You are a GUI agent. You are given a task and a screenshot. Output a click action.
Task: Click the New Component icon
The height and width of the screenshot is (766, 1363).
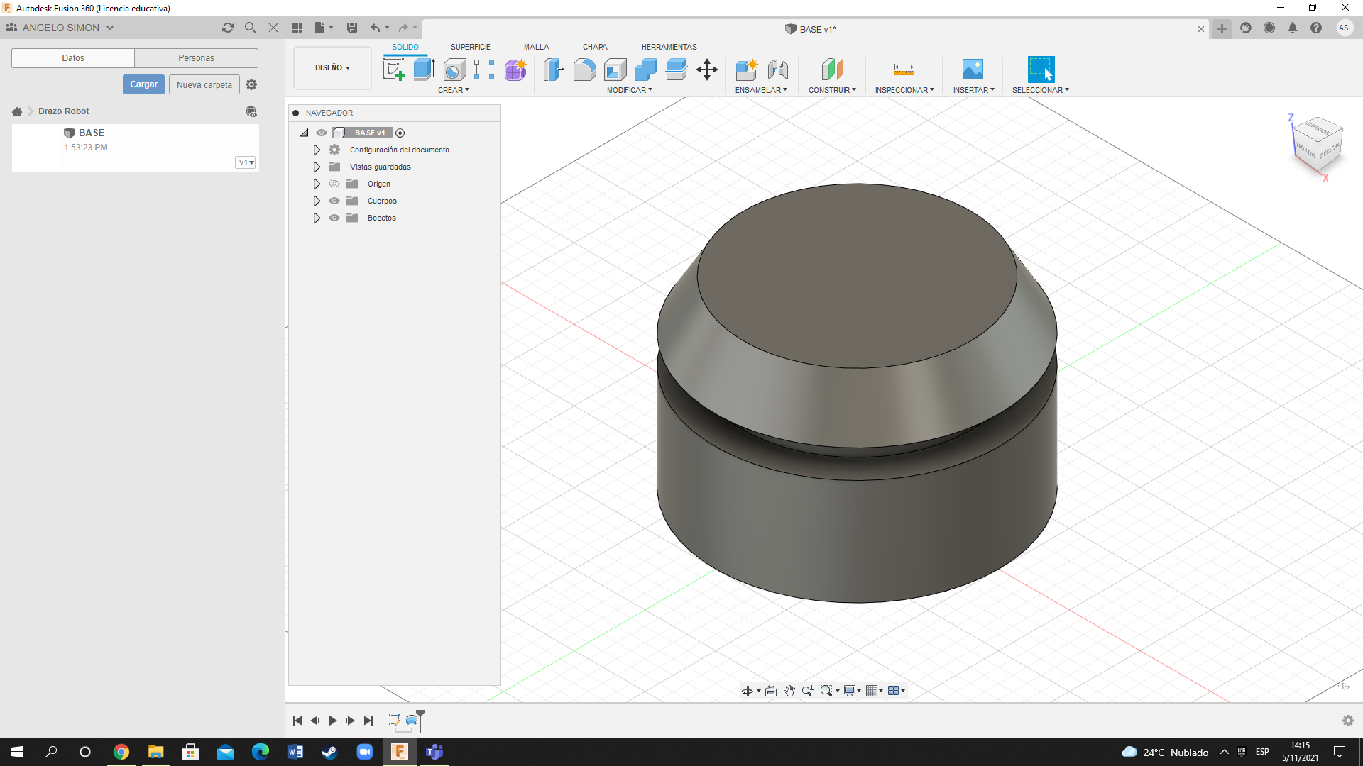pos(747,70)
